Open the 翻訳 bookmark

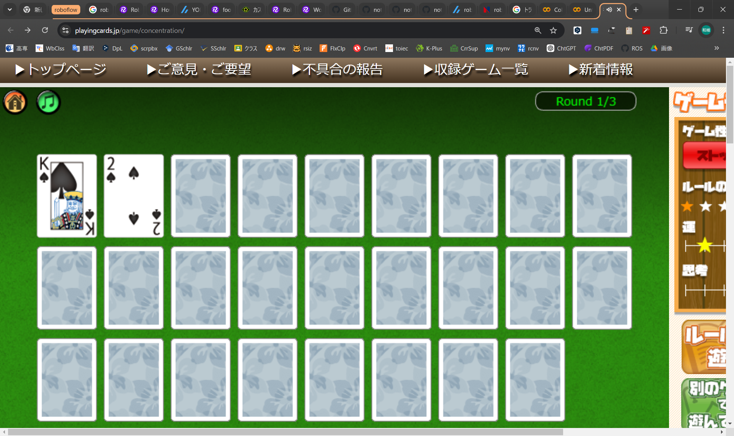pyautogui.click(x=83, y=48)
